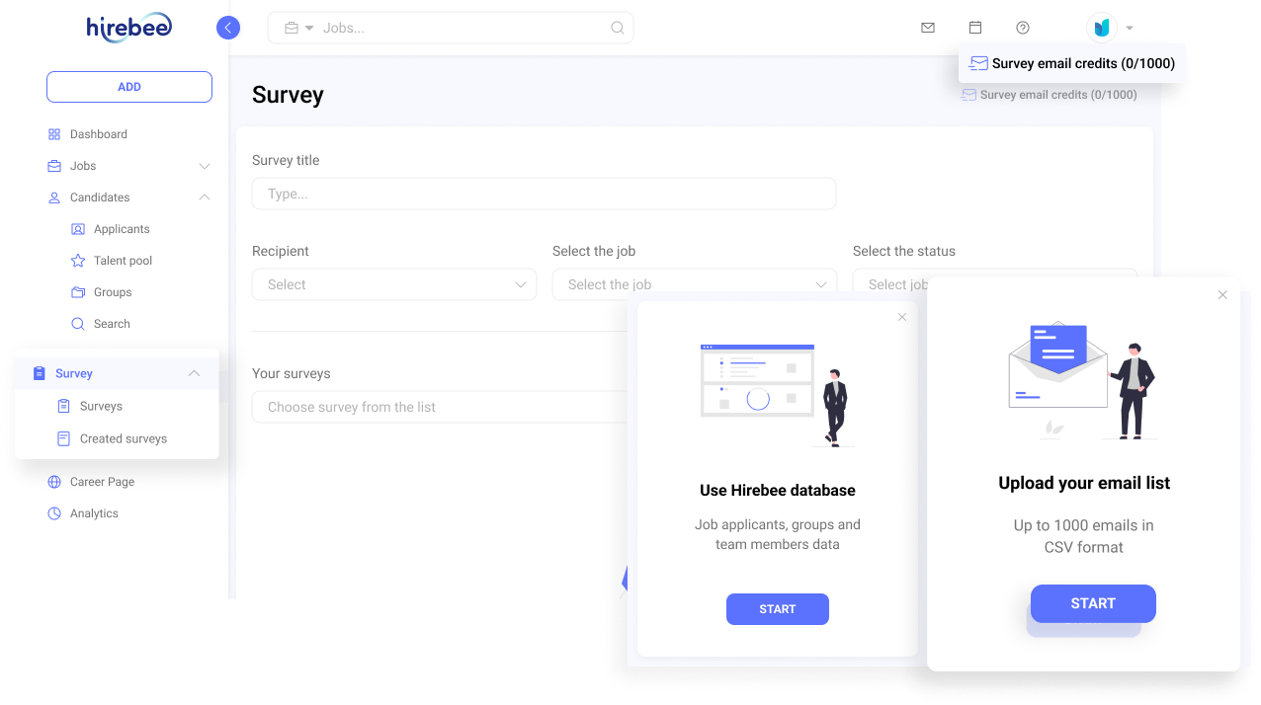Click START under Upload your email list
The image size is (1261, 705).
(x=1093, y=603)
